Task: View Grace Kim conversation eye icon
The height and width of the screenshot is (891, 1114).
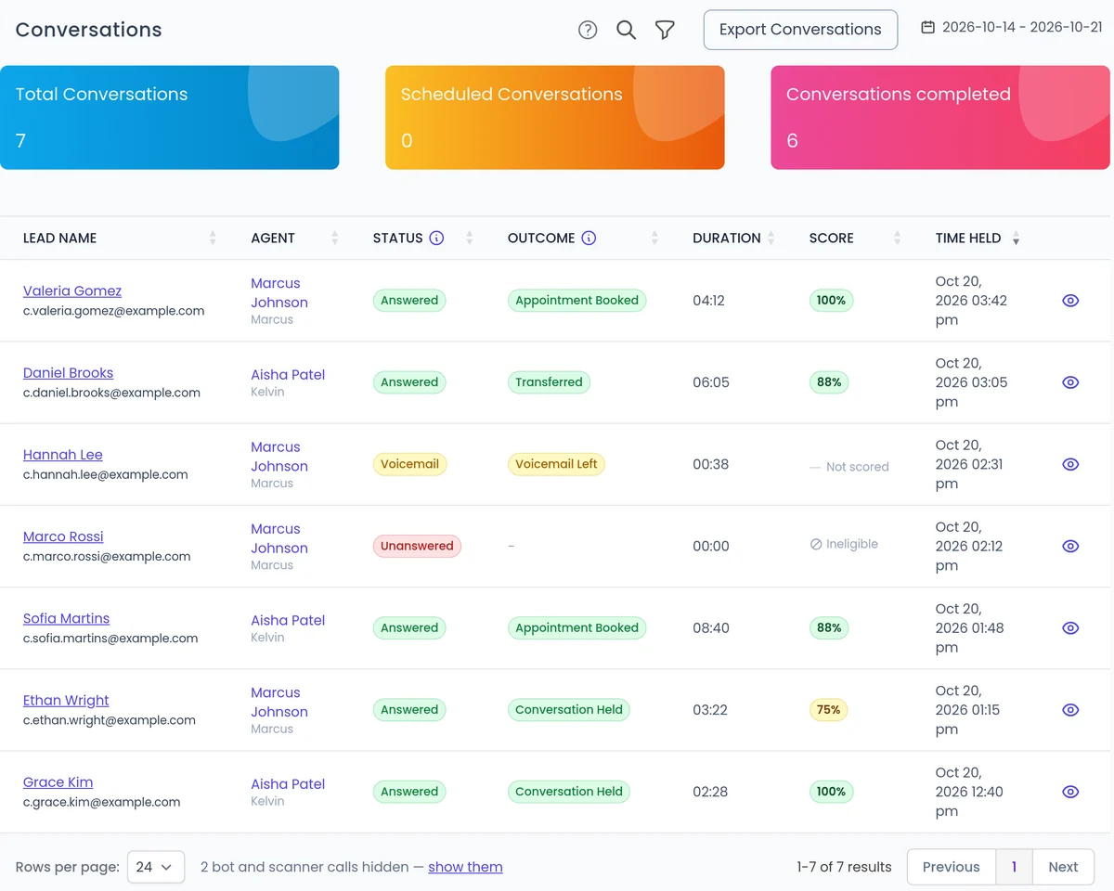Action: tap(1070, 792)
